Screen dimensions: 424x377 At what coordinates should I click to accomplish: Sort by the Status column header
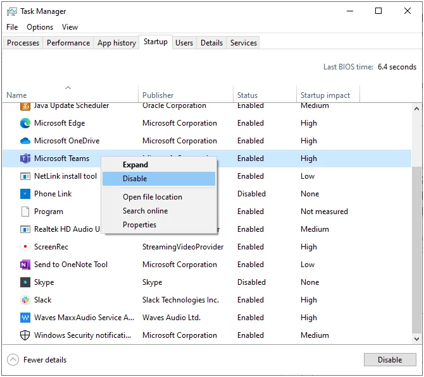pyautogui.click(x=265, y=94)
